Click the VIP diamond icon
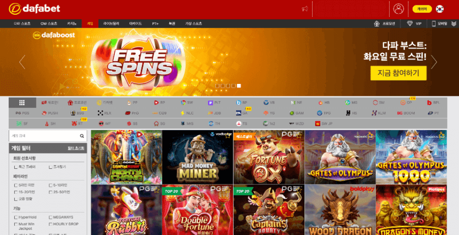The width and height of the screenshot is (459, 235). pos(410,24)
